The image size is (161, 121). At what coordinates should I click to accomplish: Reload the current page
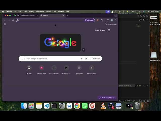pos(13,20)
